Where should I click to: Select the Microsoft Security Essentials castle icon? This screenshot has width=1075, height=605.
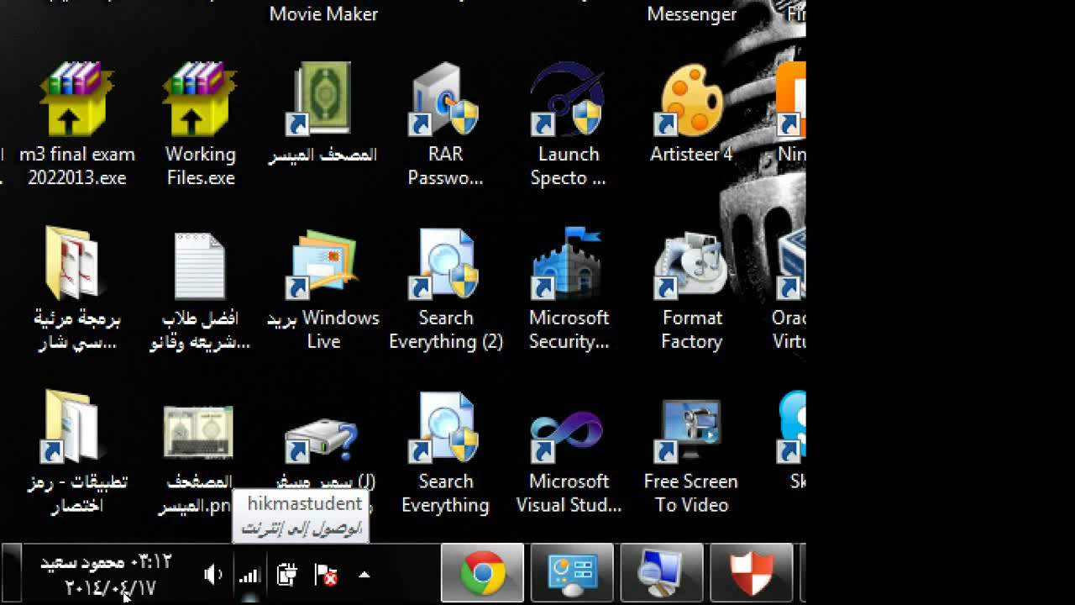(x=569, y=263)
